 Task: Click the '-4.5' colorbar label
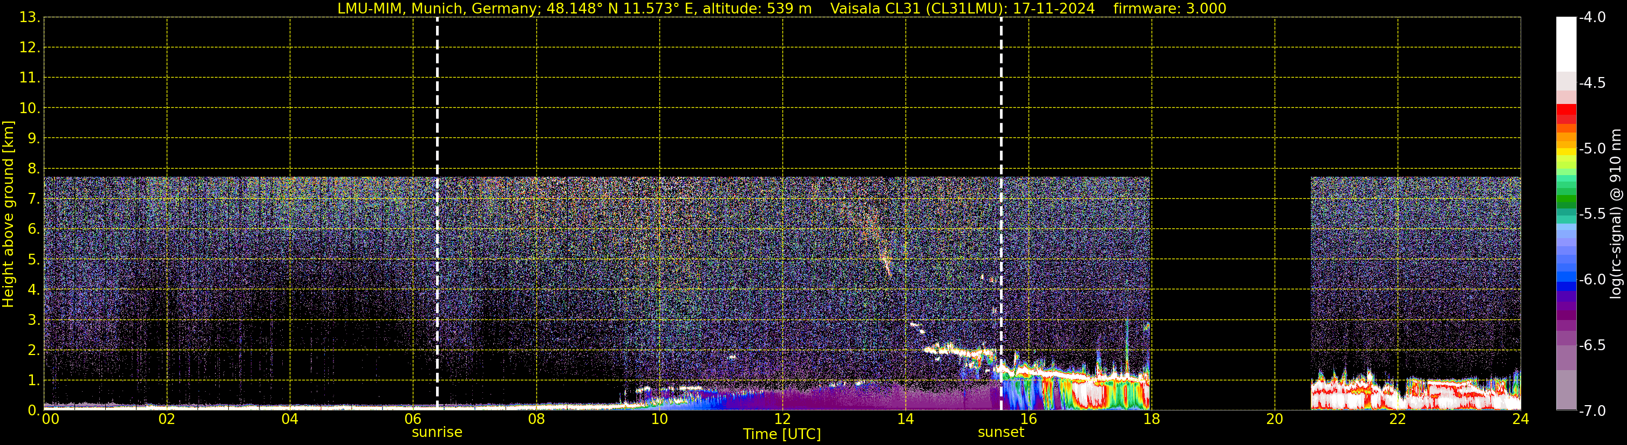1592,83
